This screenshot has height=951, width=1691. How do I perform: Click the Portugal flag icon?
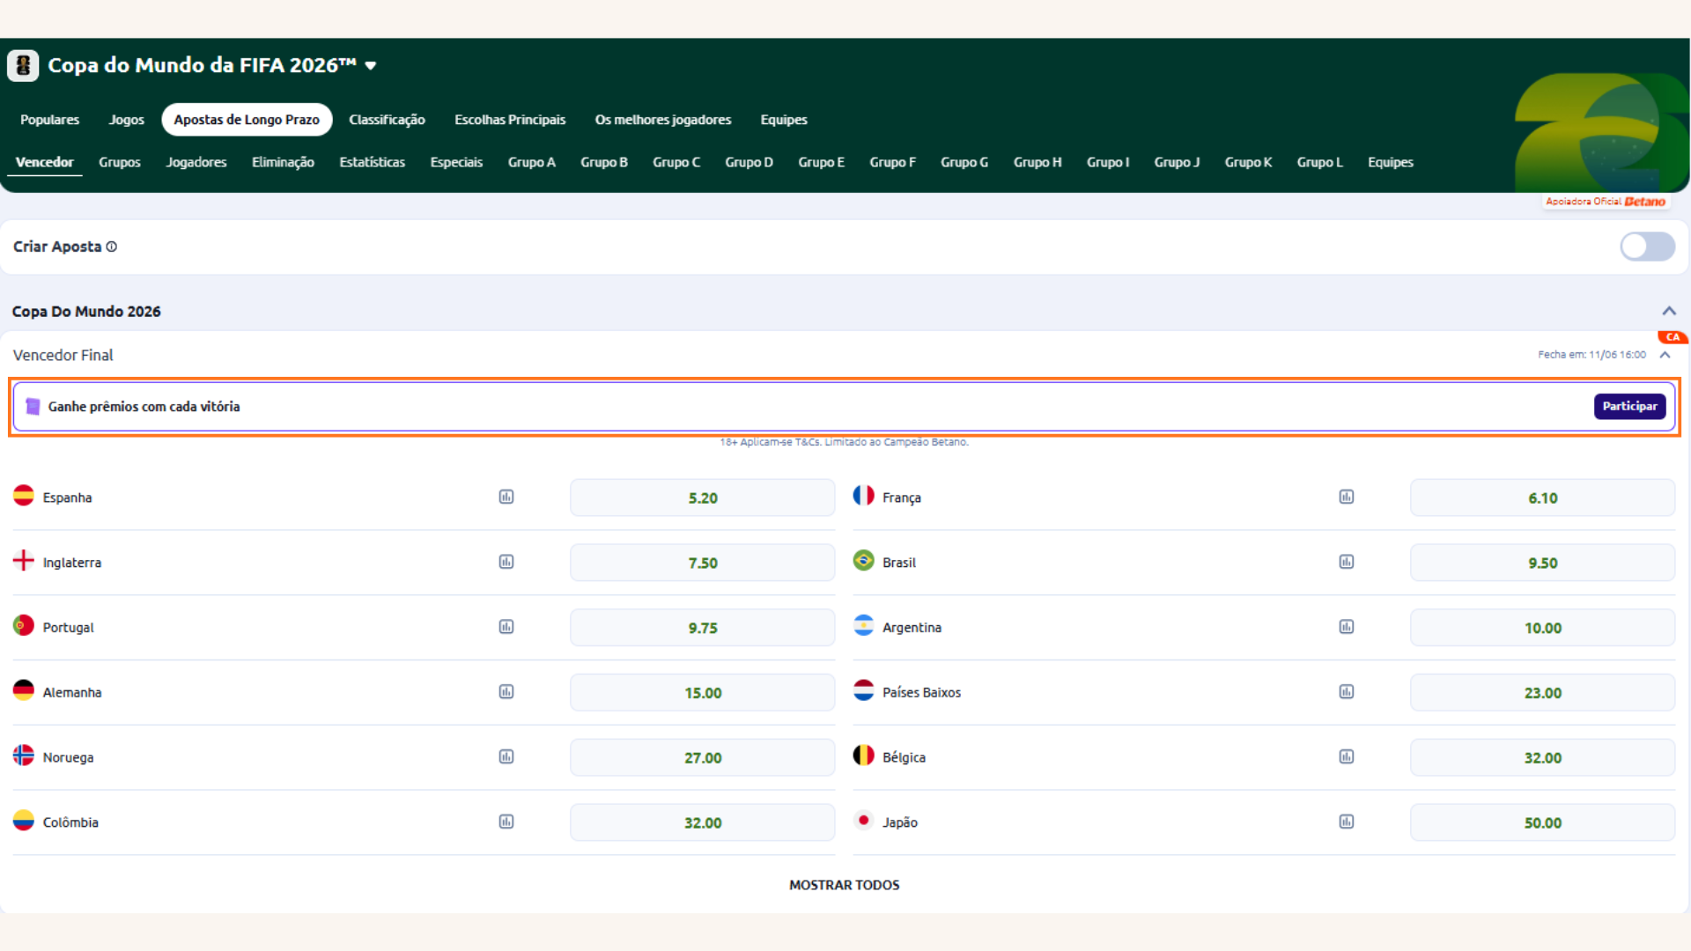(24, 626)
